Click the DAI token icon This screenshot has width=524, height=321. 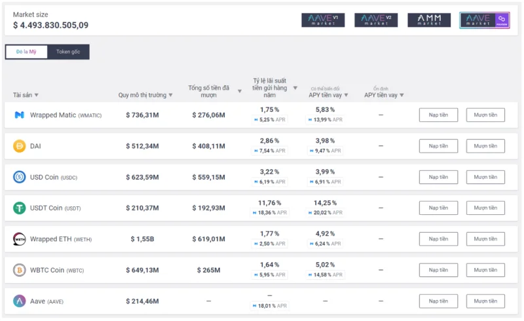click(20, 146)
